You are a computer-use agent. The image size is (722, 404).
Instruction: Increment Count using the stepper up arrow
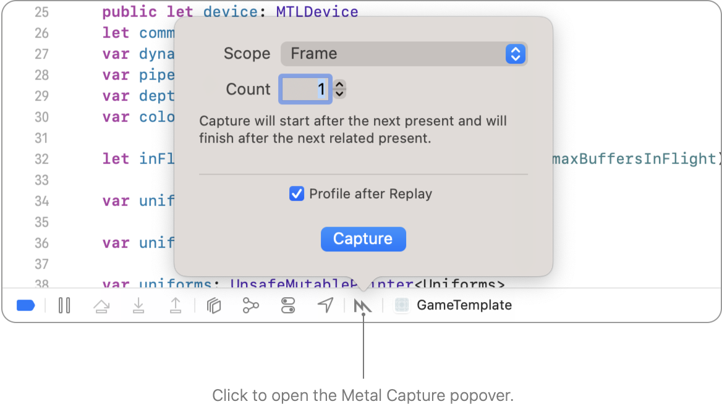[339, 84]
